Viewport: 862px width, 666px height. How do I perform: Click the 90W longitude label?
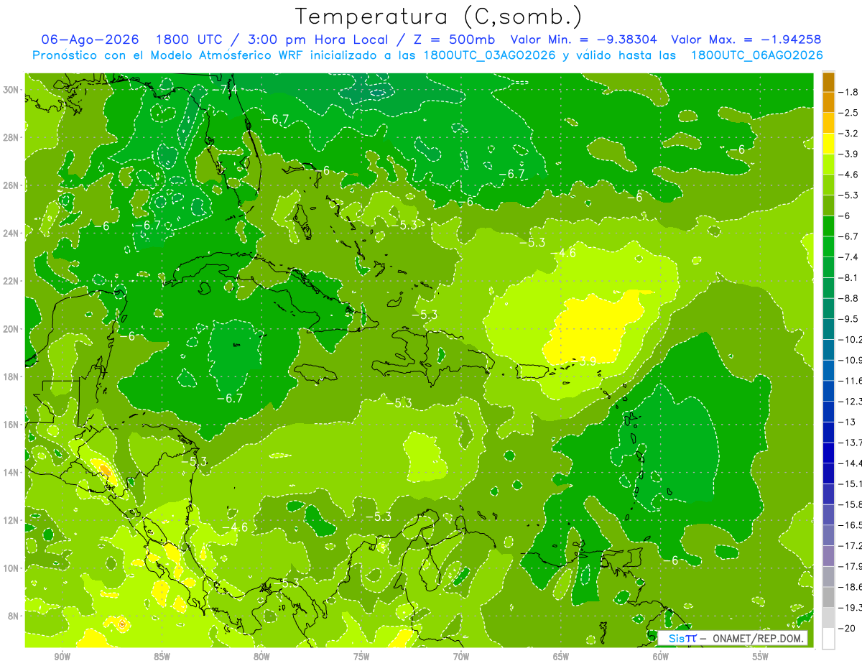point(62,657)
